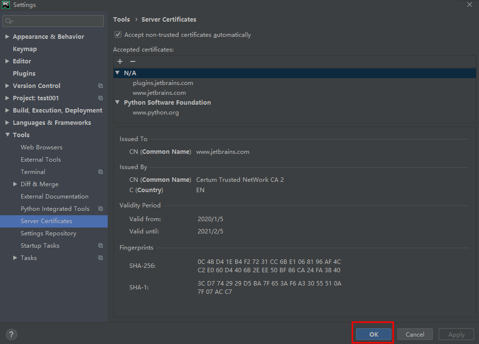The image size is (479, 344).
Task: Click the PyCharm logo in title bar
Action: click(6, 4)
